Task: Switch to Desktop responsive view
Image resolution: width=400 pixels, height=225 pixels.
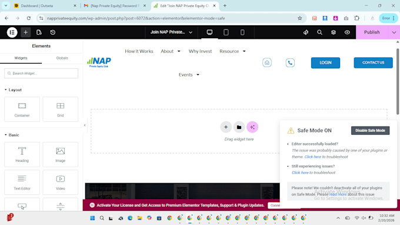Action: [209, 32]
